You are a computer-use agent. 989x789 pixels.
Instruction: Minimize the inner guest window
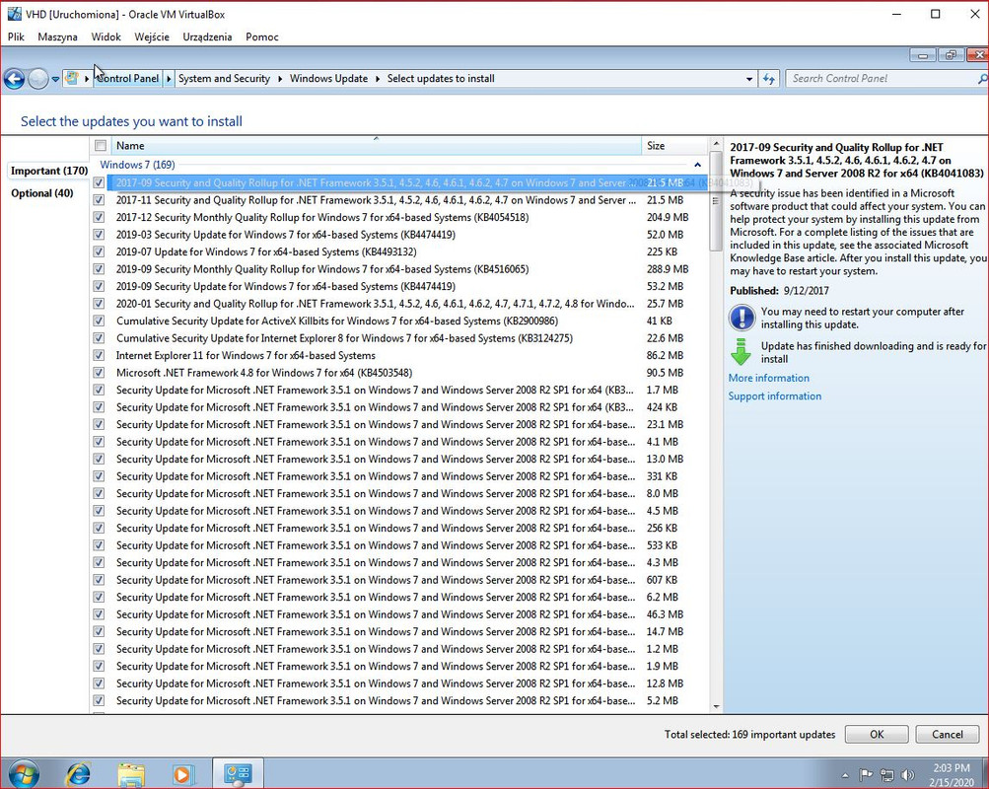[x=923, y=55]
